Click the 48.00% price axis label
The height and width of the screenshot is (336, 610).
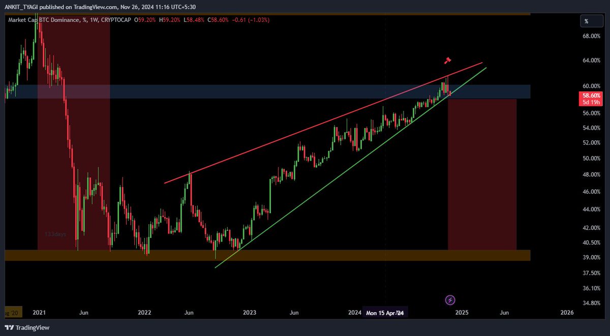(x=591, y=174)
